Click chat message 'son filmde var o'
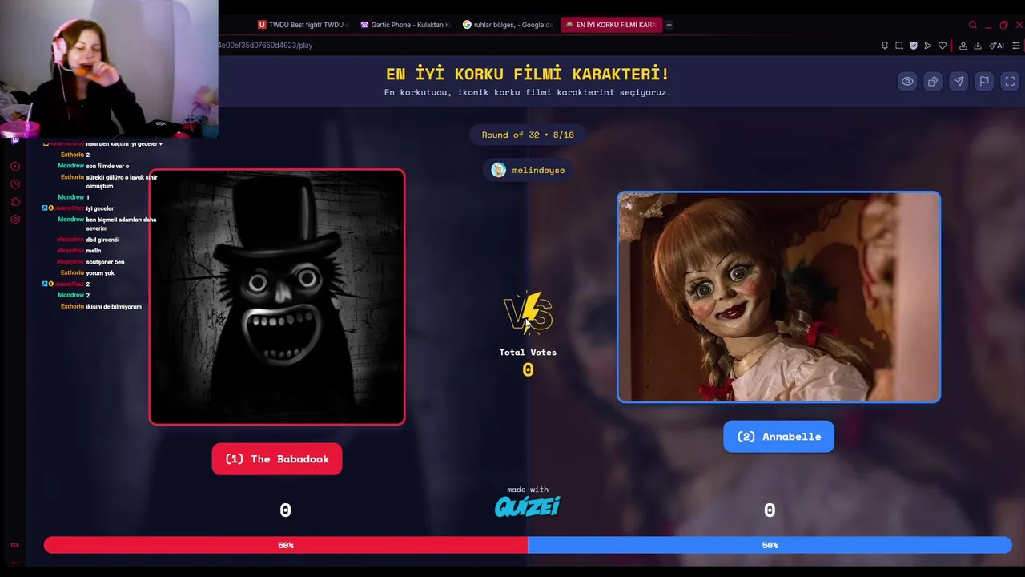 [107, 166]
